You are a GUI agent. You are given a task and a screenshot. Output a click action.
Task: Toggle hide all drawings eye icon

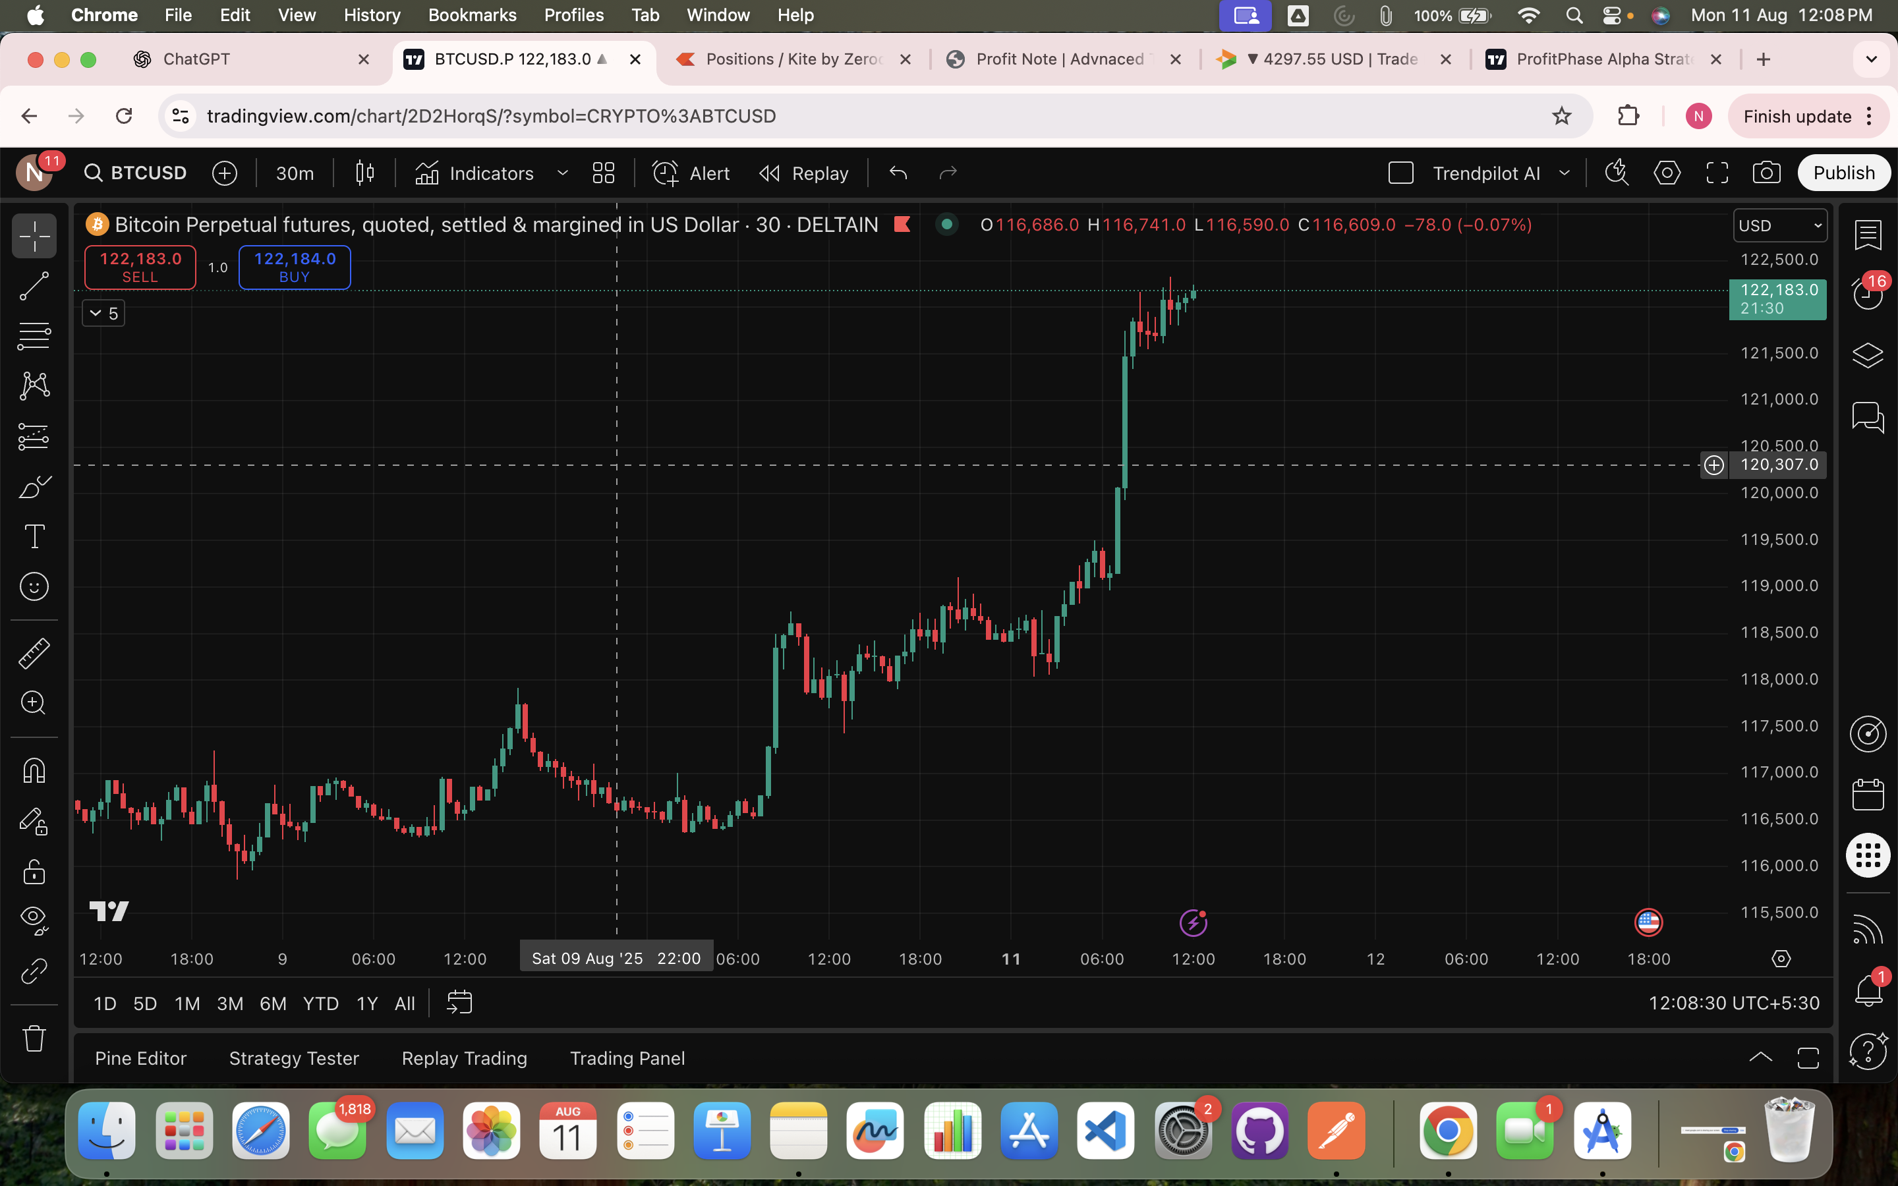[x=34, y=918]
